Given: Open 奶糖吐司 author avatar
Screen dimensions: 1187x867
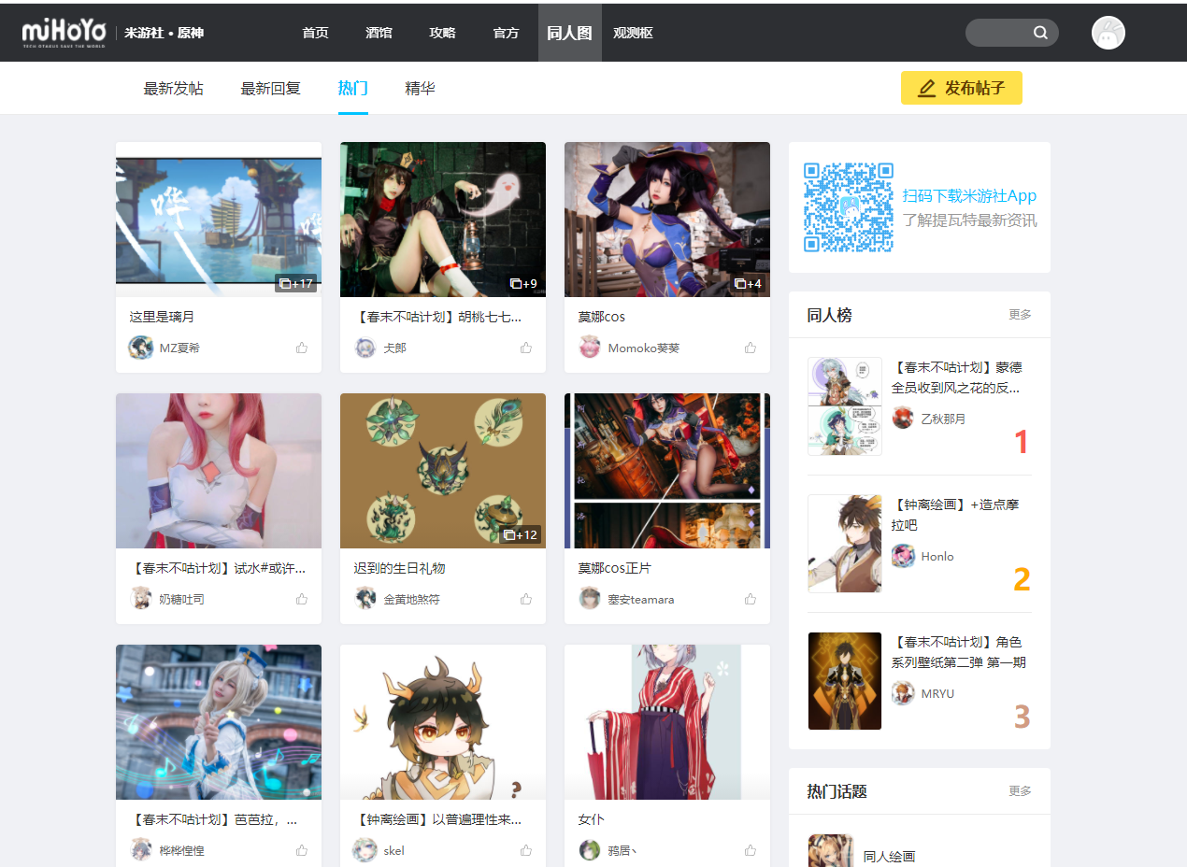Looking at the screenshot, I should [x=140, y=599].
